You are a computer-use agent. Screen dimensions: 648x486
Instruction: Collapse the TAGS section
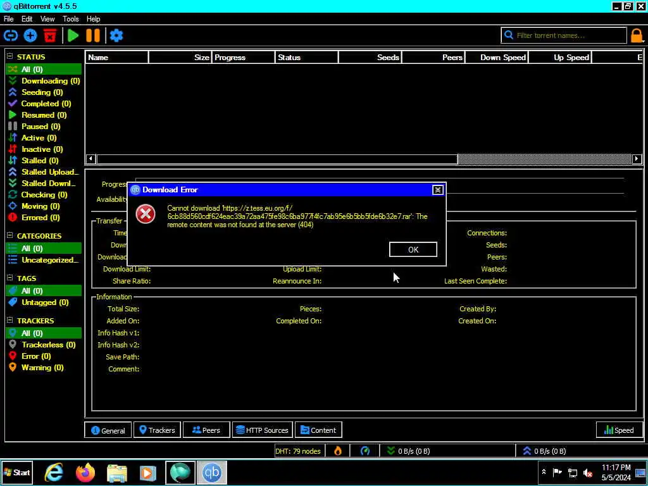pos(10,278)
